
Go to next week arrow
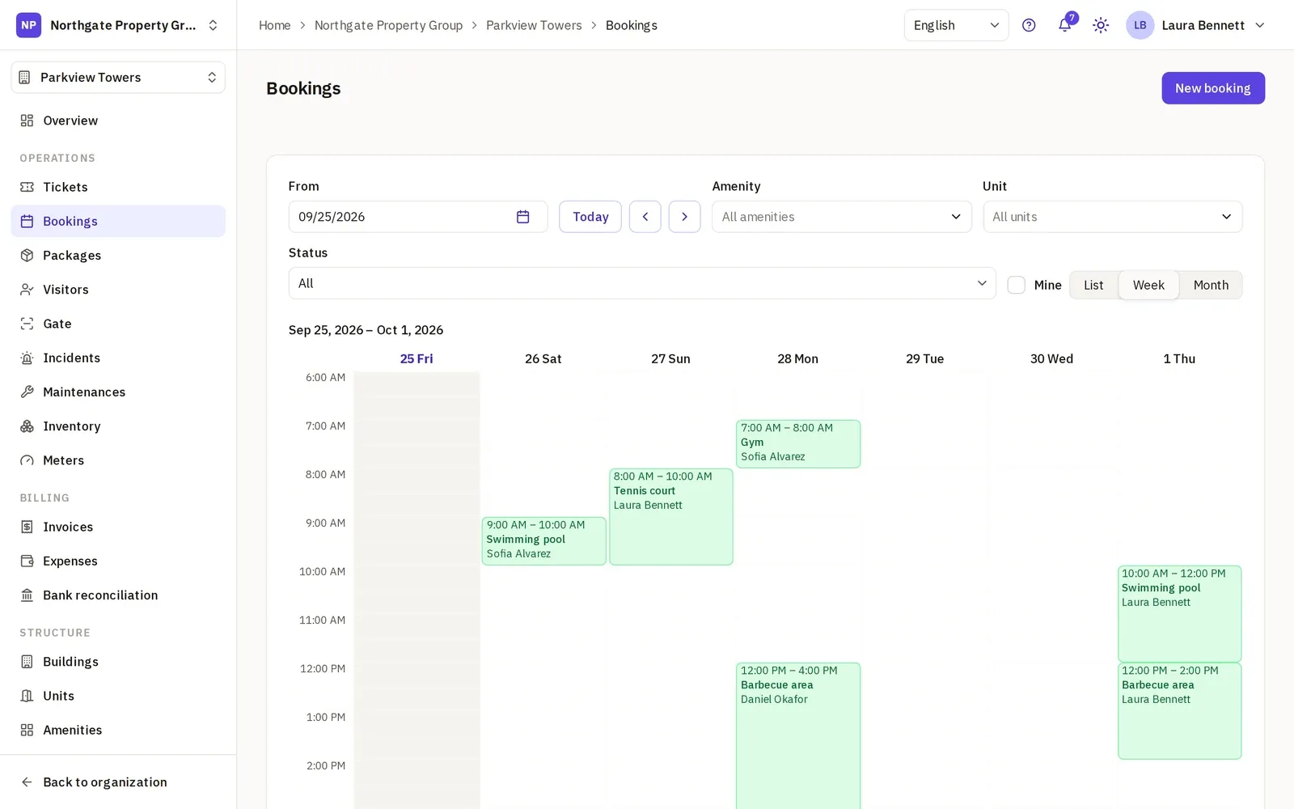coord(684,217)
